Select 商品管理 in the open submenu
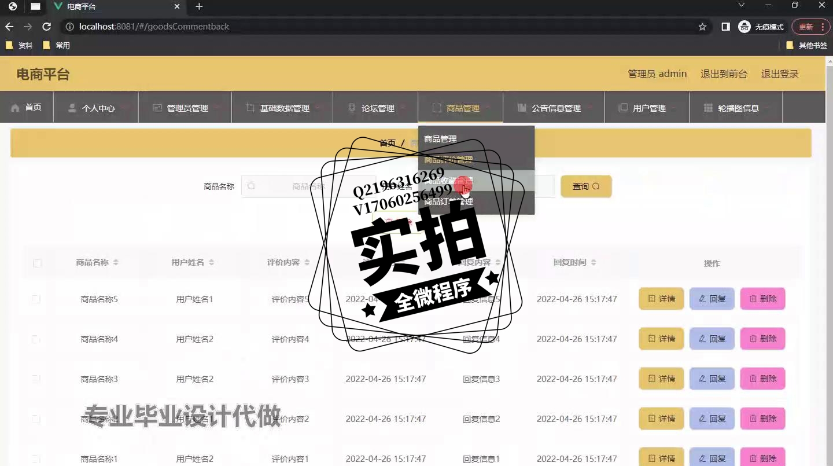The image size is (833, 466). click(x=476, y=139)
